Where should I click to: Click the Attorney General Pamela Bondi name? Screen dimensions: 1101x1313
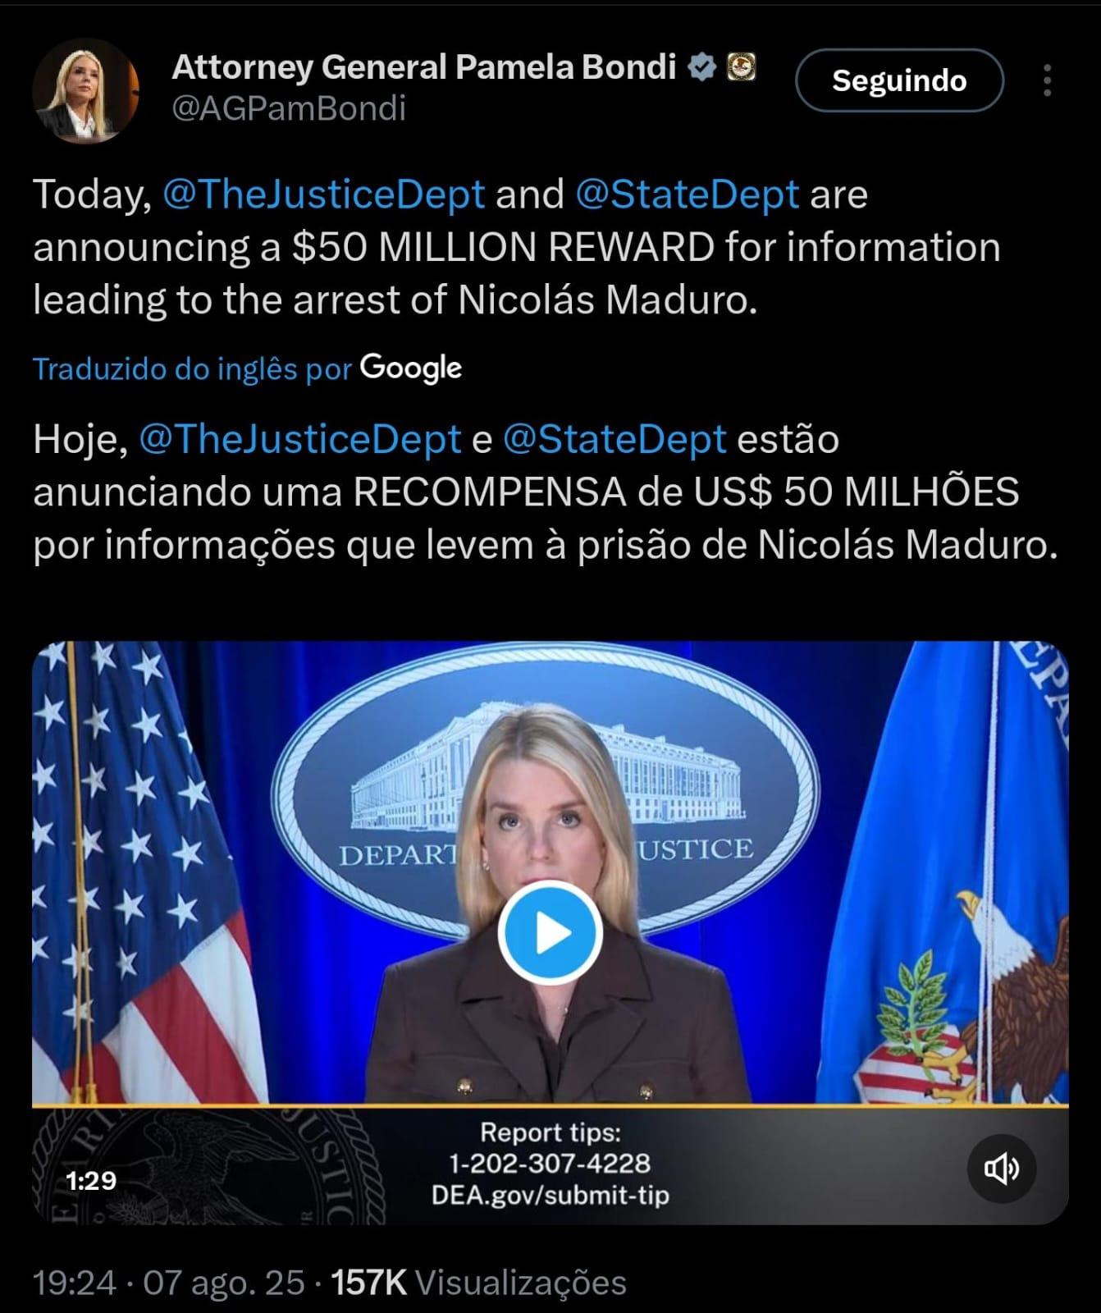point(424,67)
